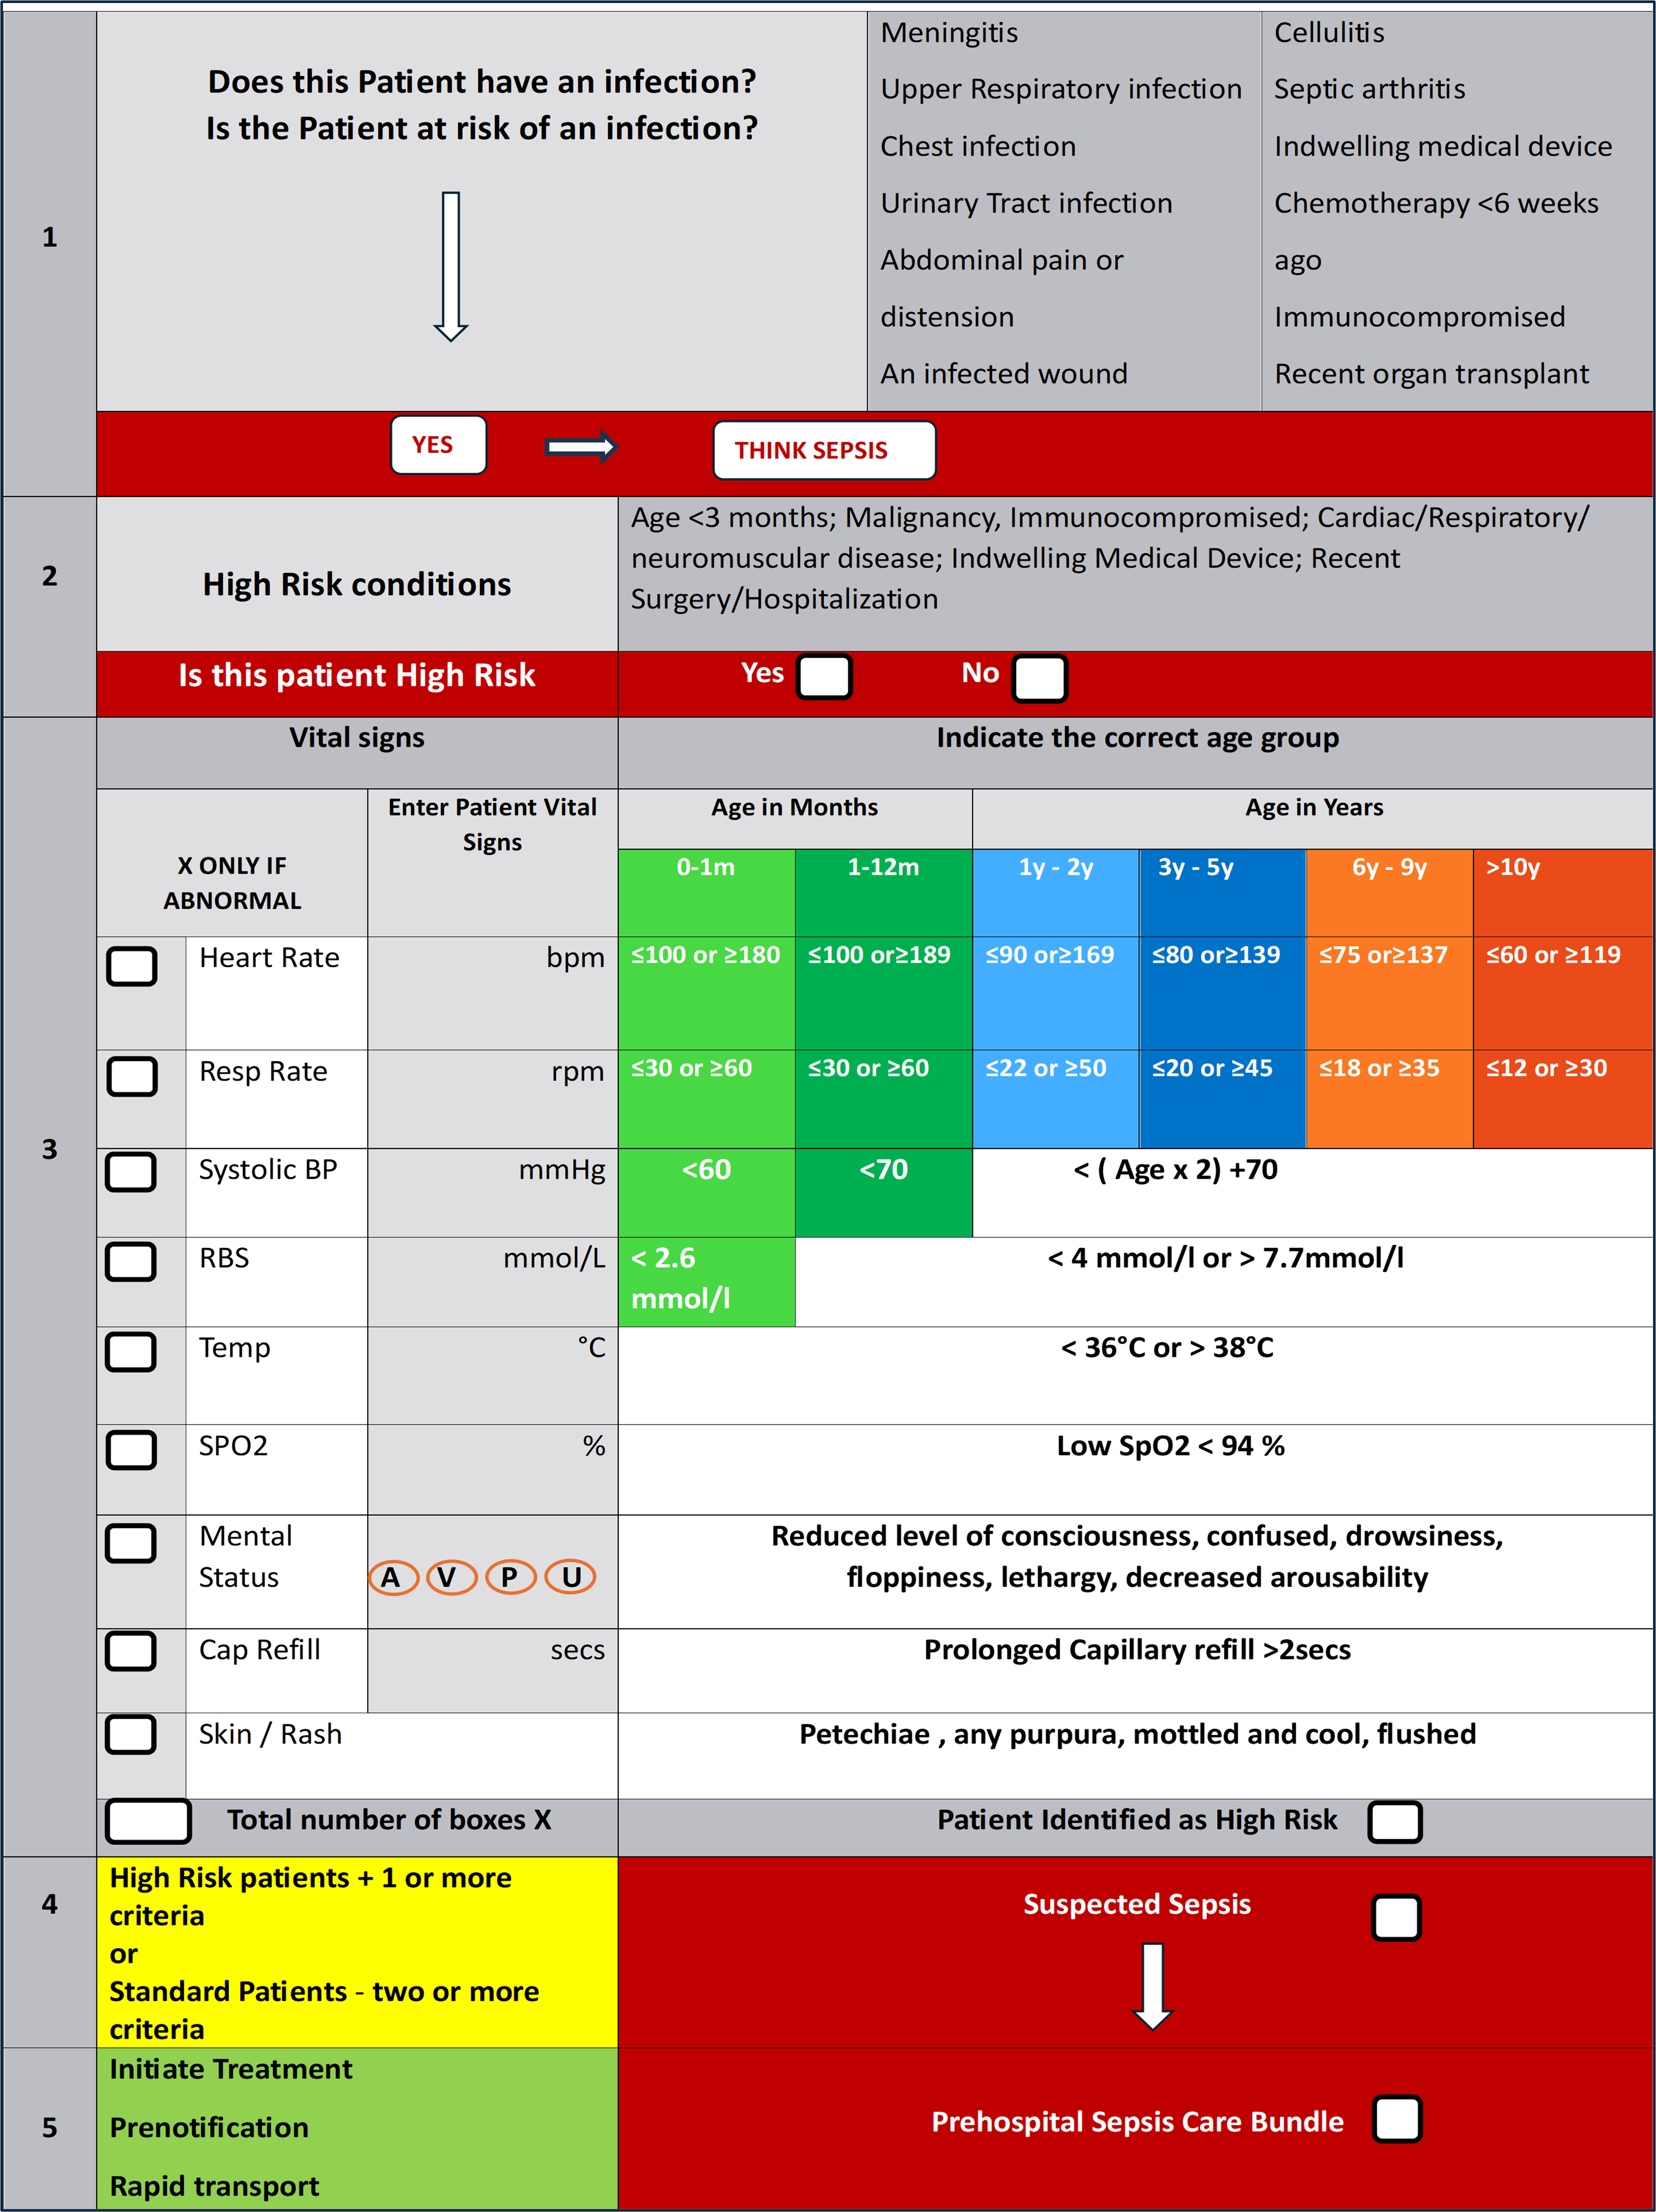Viewport: 1656px width, 2212px height.
Task: Check the No high risk box
Action: [1039, 678]
